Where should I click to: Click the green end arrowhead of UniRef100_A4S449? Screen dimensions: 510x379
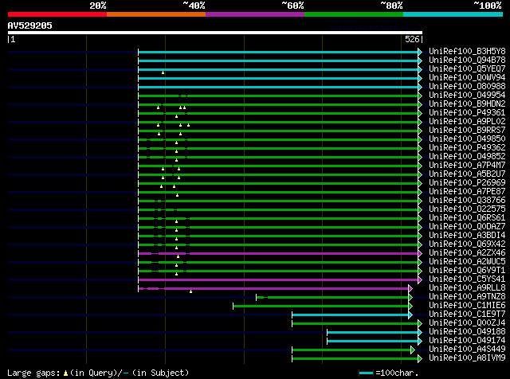pos(413,350)
